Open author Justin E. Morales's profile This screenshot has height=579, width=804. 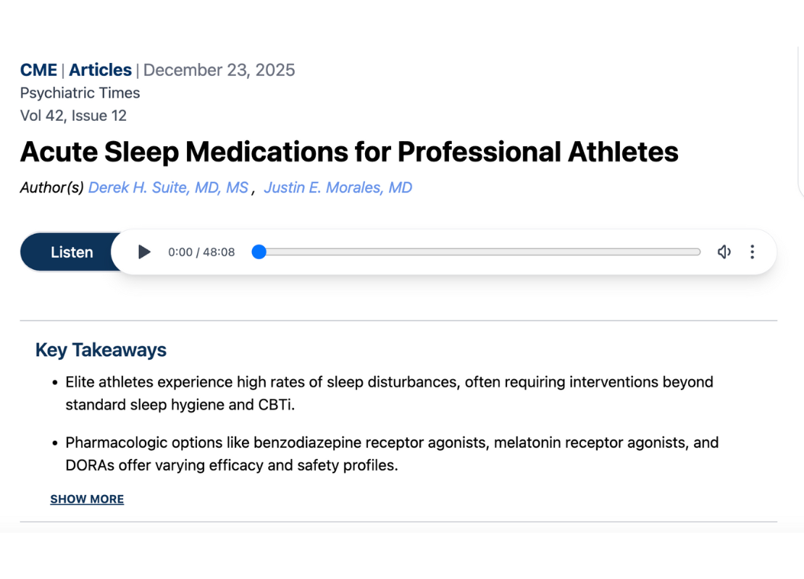tap(338, 188)
